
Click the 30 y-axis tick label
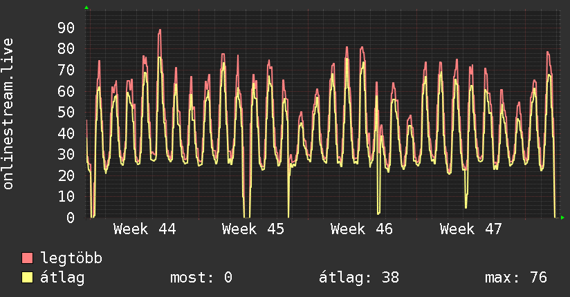pos(66,155)
